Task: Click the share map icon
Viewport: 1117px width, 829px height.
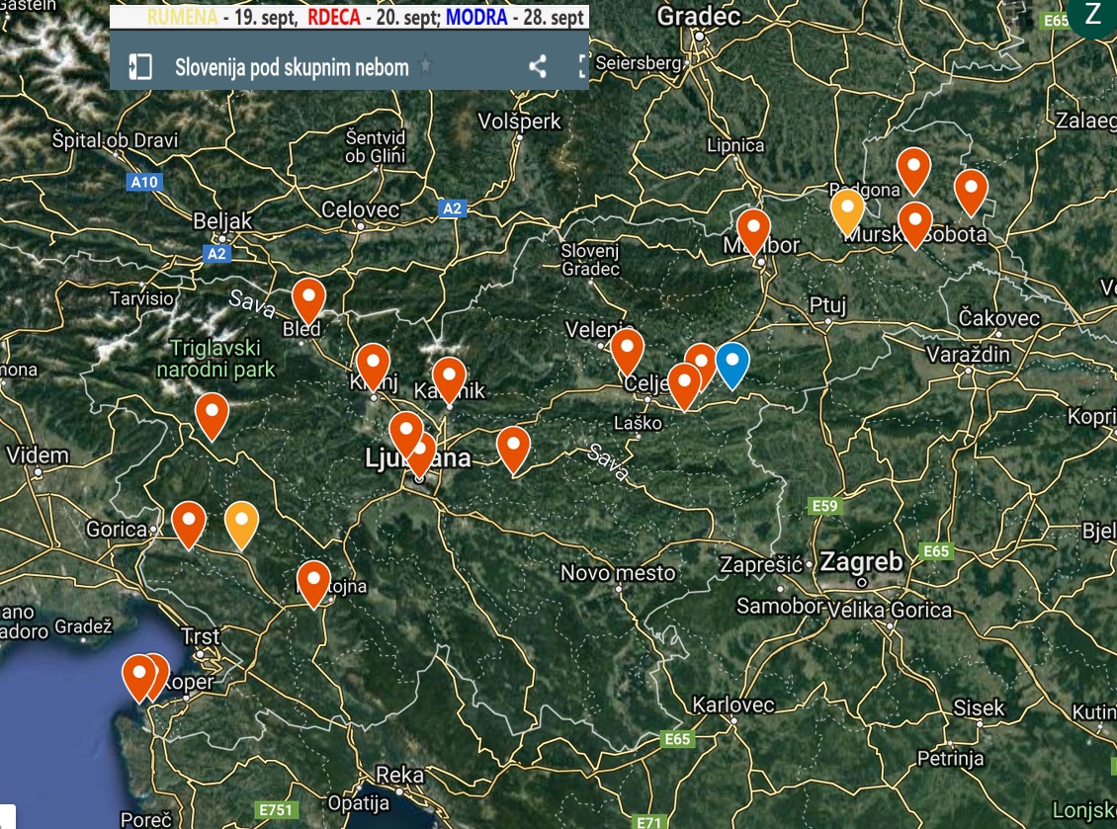Action: pyautogui.click(x=537, y=66)
